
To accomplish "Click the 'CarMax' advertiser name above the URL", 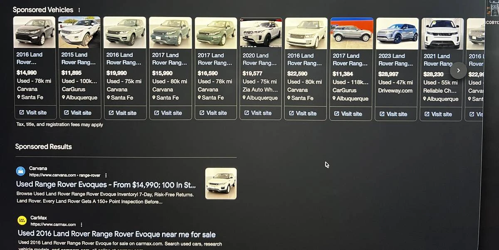I will (39, 218).
